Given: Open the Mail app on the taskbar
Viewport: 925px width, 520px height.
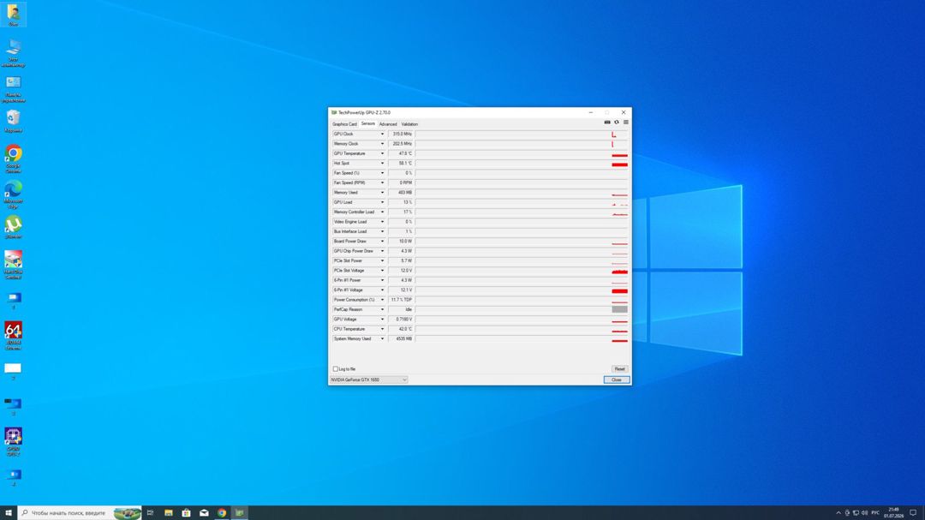Looking at the screenshot, I should [204, 513].
